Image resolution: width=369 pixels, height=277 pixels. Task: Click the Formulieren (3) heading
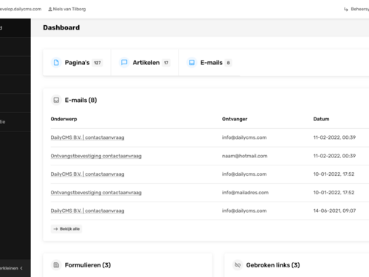(88, 265)
